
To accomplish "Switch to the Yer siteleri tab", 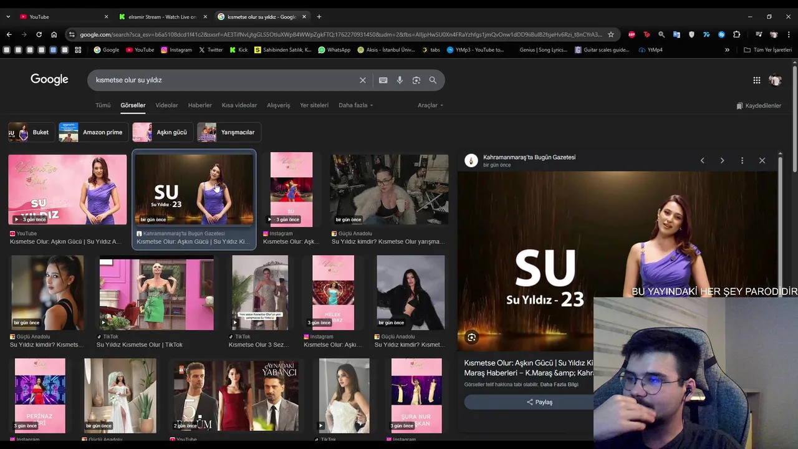I will pos(314,105).
